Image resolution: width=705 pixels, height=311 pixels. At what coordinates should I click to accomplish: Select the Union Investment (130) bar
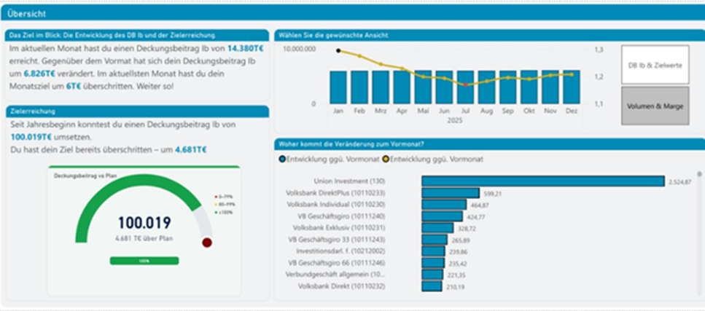point(542,181)
